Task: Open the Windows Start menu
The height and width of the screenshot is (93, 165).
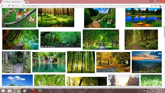Action: tap(3, 91)
